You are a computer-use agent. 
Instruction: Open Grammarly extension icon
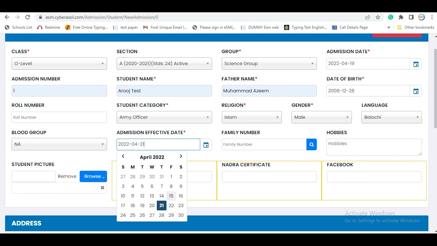pyautogui.click(x=391, y=17)
